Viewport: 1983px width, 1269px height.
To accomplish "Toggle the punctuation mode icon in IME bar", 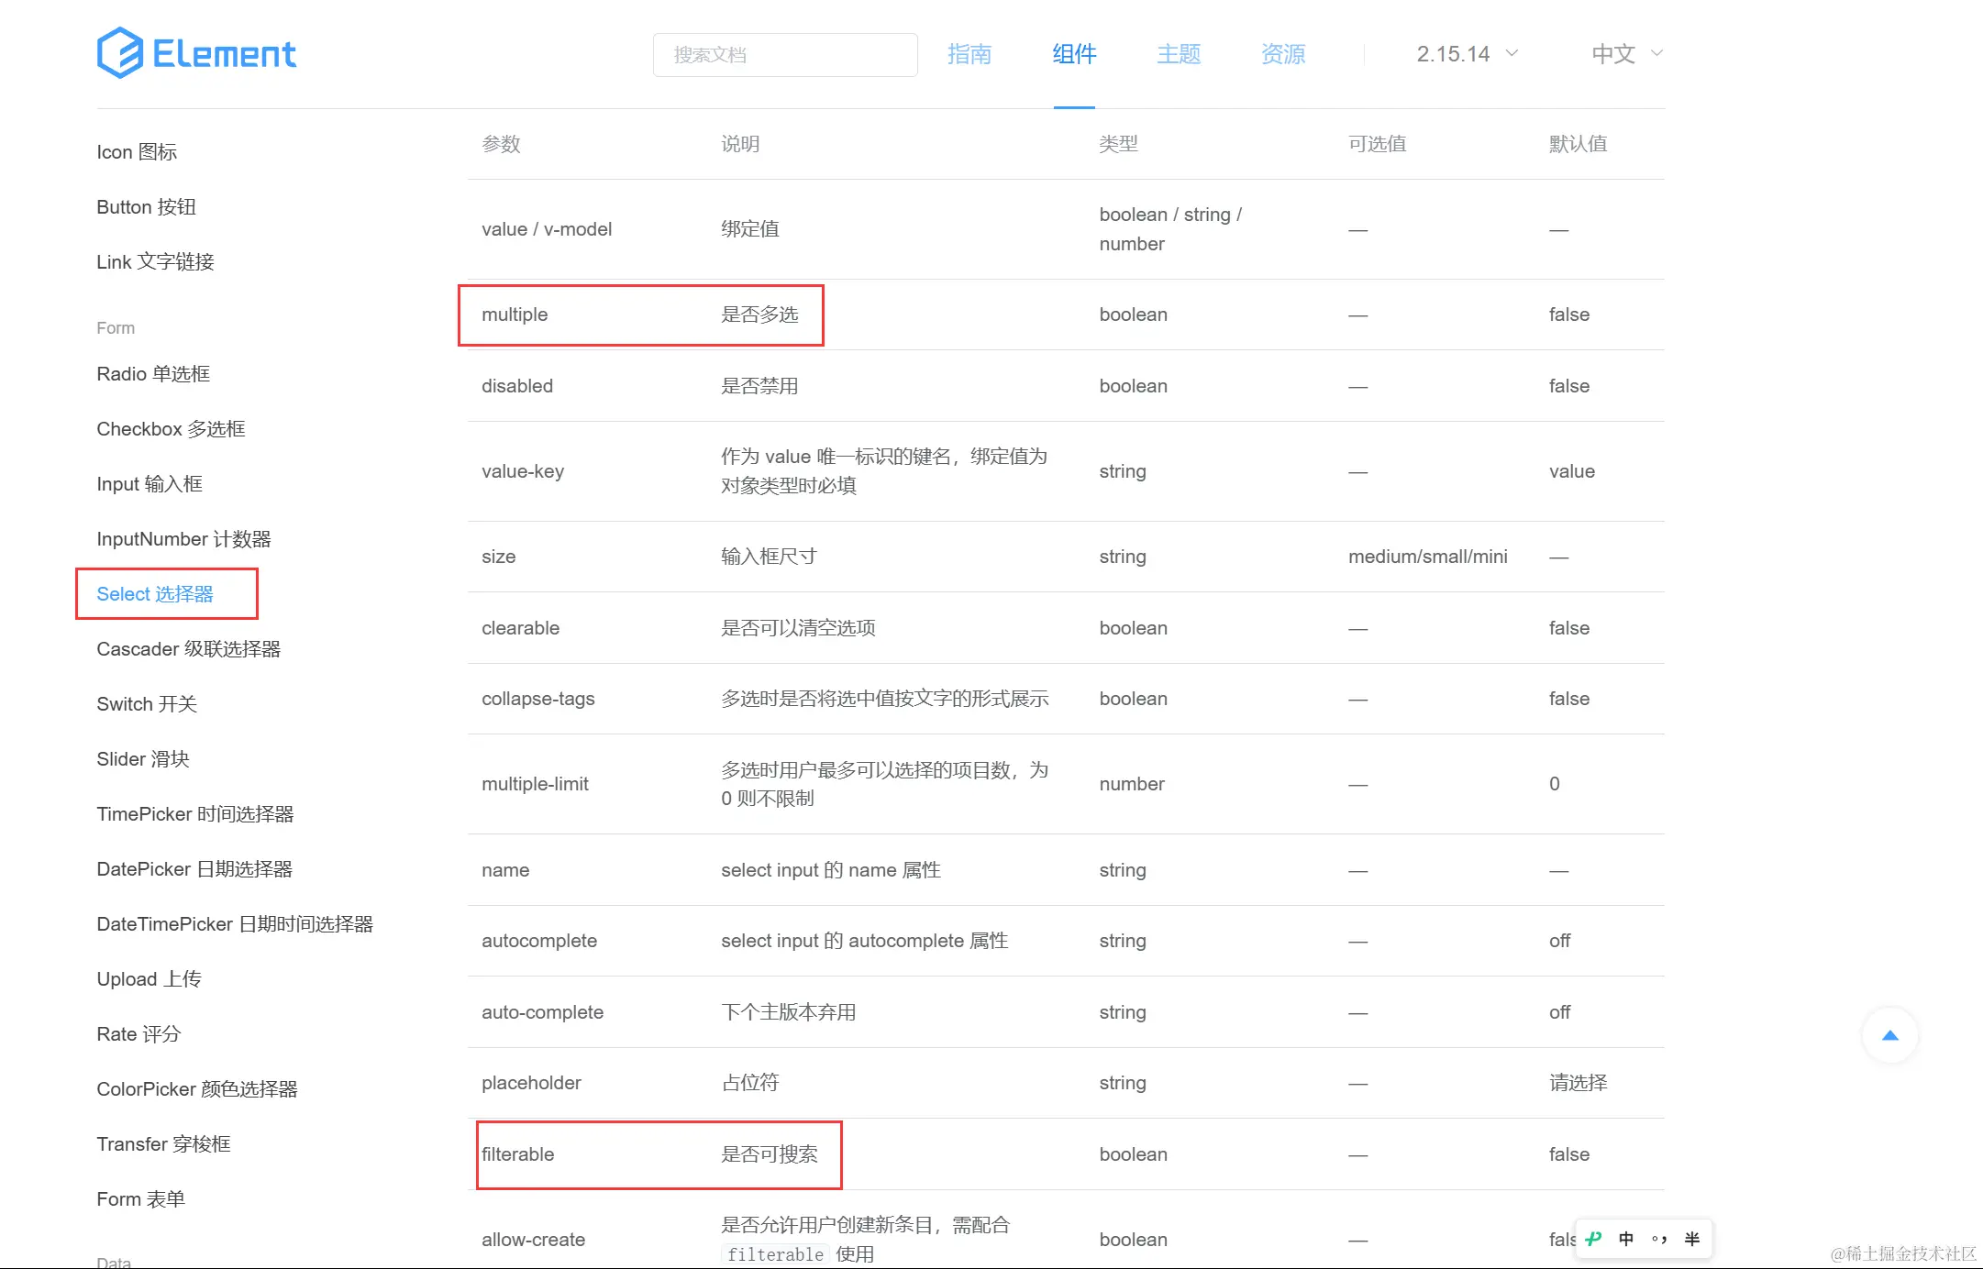I will coord(1659,1239).
